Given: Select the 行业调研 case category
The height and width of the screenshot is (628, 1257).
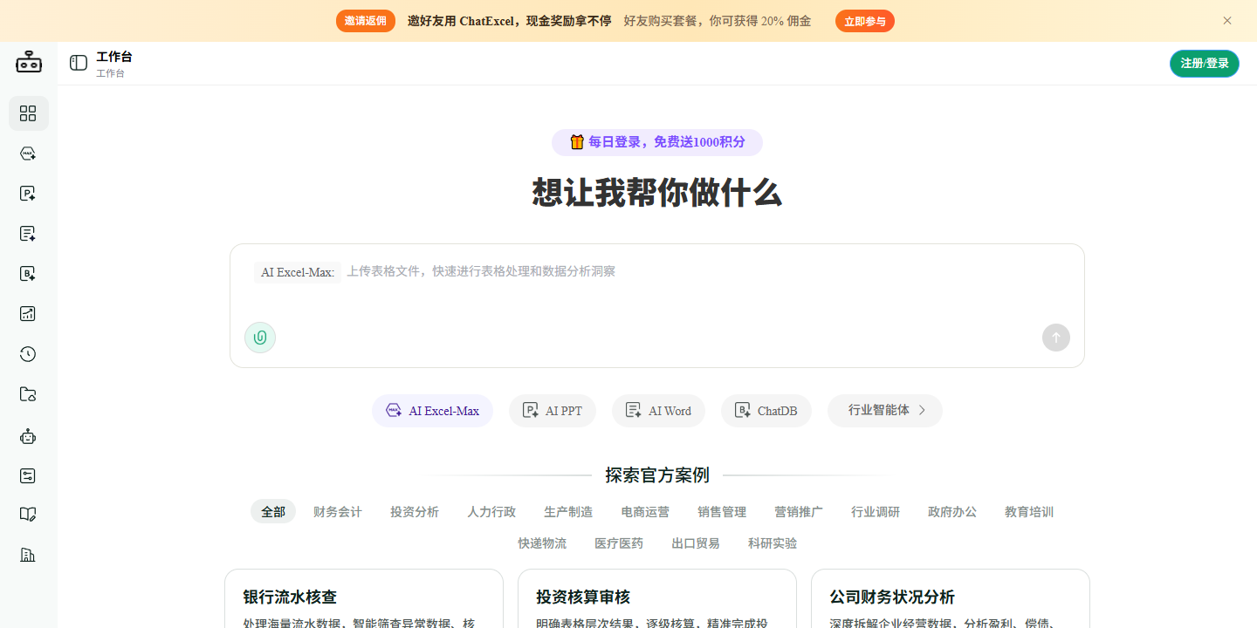Looking at the screenshot, I should pos(876,512).
